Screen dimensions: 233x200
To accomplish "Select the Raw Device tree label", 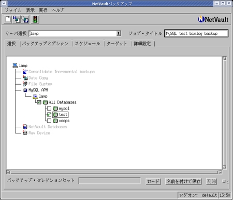I will pyautogui.click(x=39, y=133).
